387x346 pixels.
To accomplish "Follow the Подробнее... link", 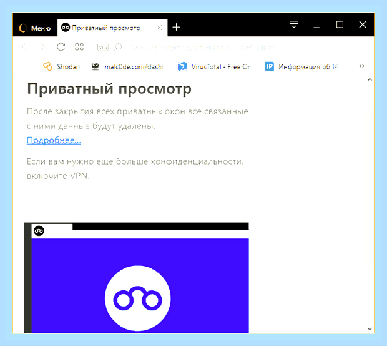I will [54, 140].
